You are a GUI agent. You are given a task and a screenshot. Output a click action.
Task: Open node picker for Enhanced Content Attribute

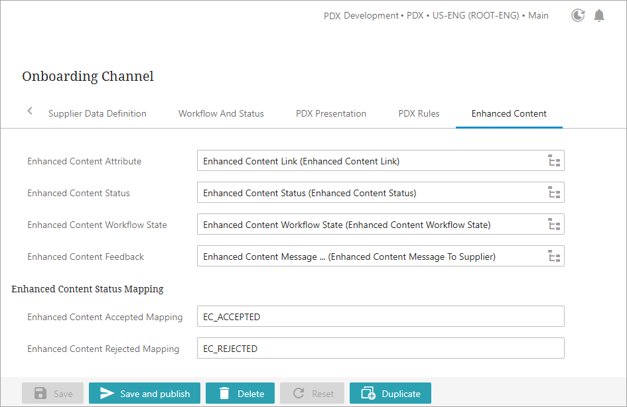pyautogui.click(x=554, y=161)
